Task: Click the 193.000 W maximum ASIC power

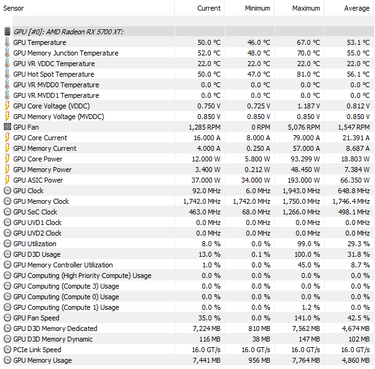Action: [x=302, y=180]
